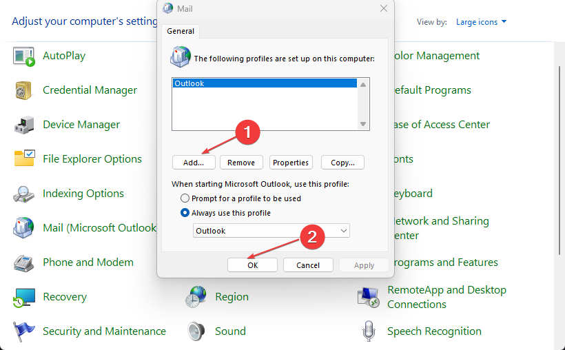This screenshot has width=565, height=350.
Task: Open the Speech Recognition link
Action: [x=434, y=331]
